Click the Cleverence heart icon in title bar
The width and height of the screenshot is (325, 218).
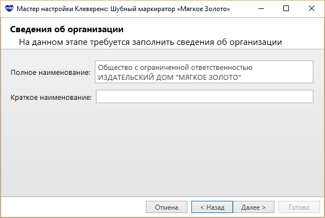(x=9, y=9)
